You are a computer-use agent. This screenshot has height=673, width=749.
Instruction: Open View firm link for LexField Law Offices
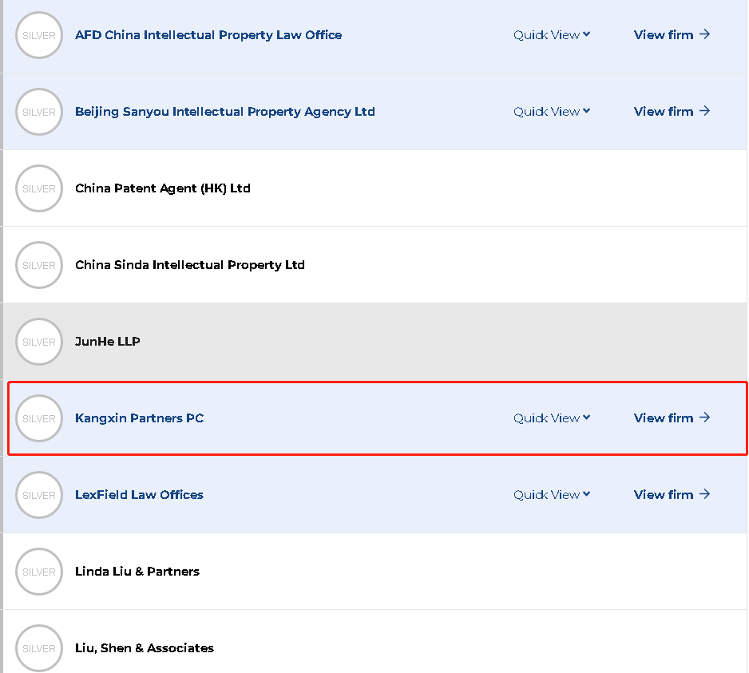point(672,495)
